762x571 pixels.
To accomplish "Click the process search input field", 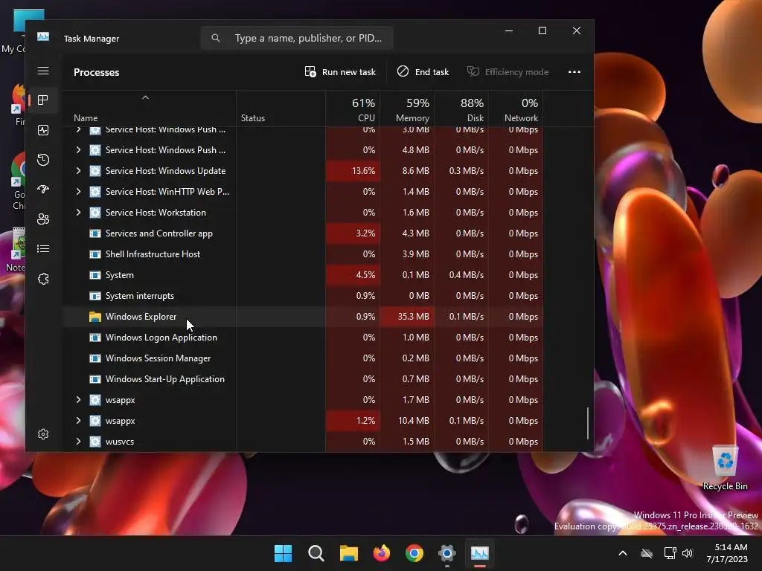I will click(297, 38).
